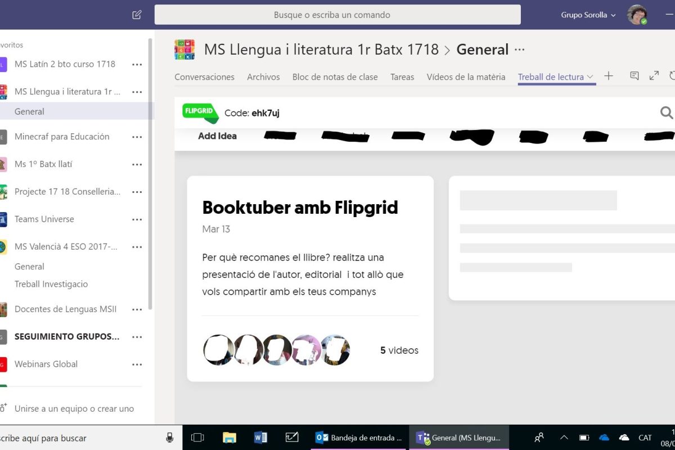
Task: Open more options for Minecraf para Educación
Action: pos(137,137)
